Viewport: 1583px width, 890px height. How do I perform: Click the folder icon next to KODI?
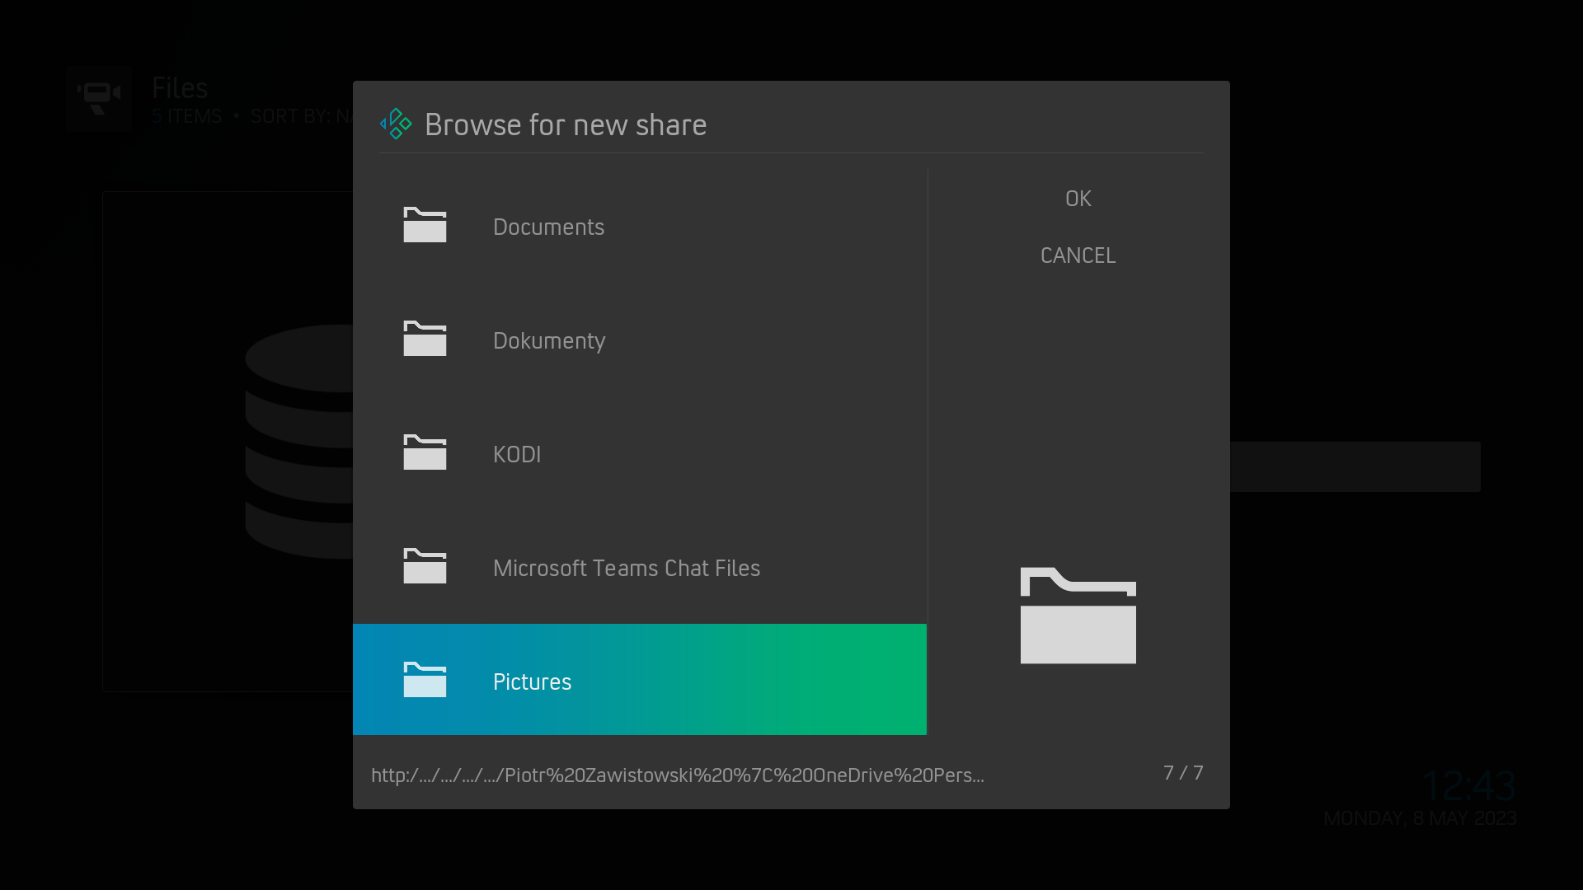coord(425,452)
